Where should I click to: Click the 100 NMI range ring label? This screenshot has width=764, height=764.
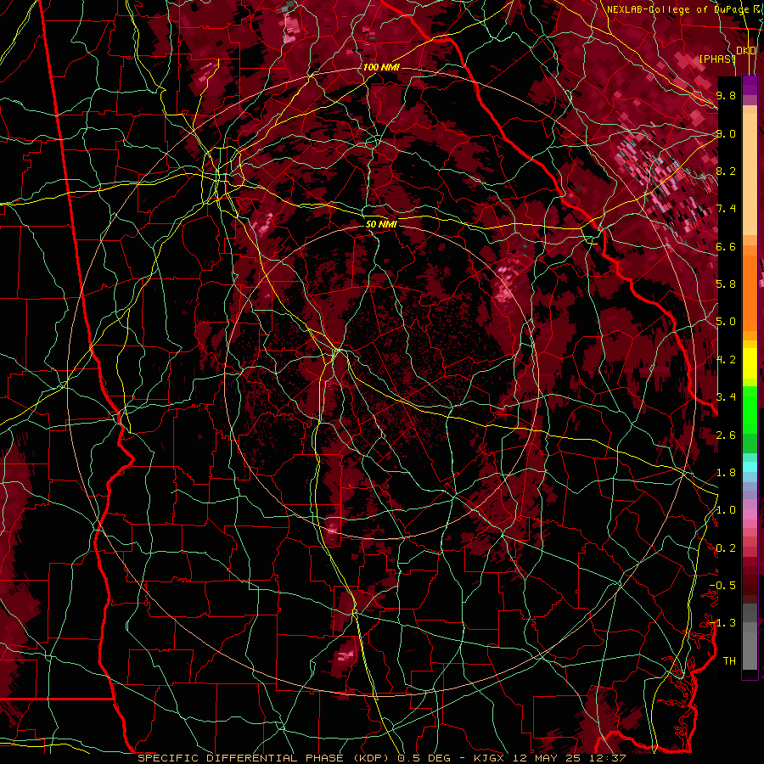click(x=381, y=67)
